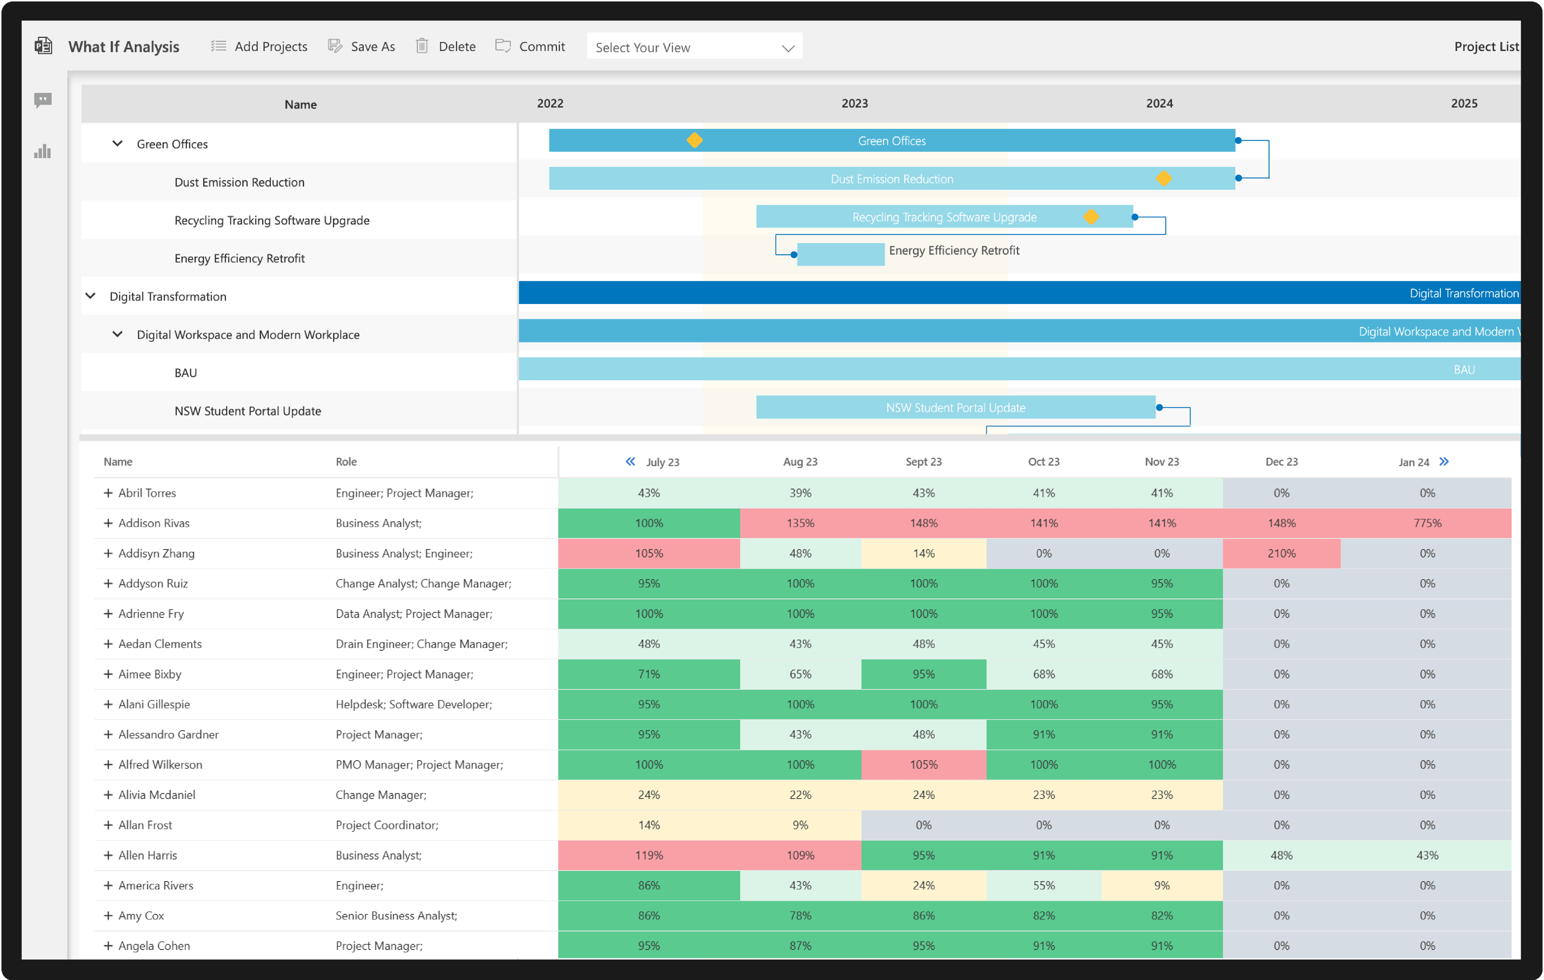Click the Add Projects button
This screenshot has width=1544, height=980.
coord(271,45)
